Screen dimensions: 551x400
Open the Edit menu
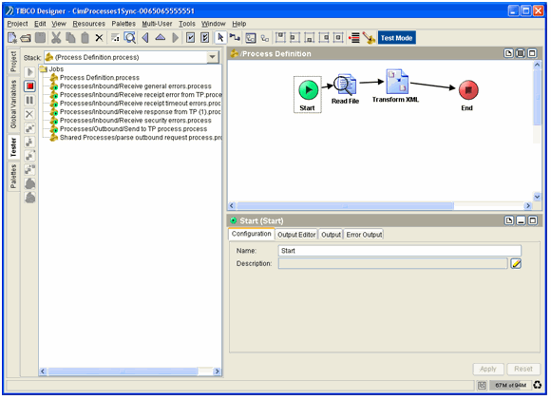[40, 24]
